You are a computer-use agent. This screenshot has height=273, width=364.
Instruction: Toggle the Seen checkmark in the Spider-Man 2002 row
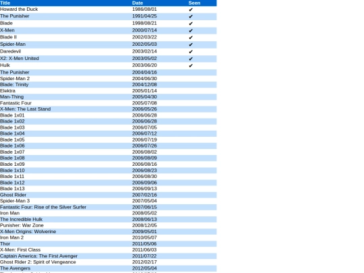pyautogui.click(x=191, y=44)
